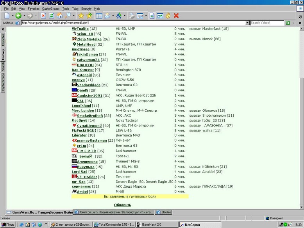Click the Пуск start button

[x=8, y=224]
